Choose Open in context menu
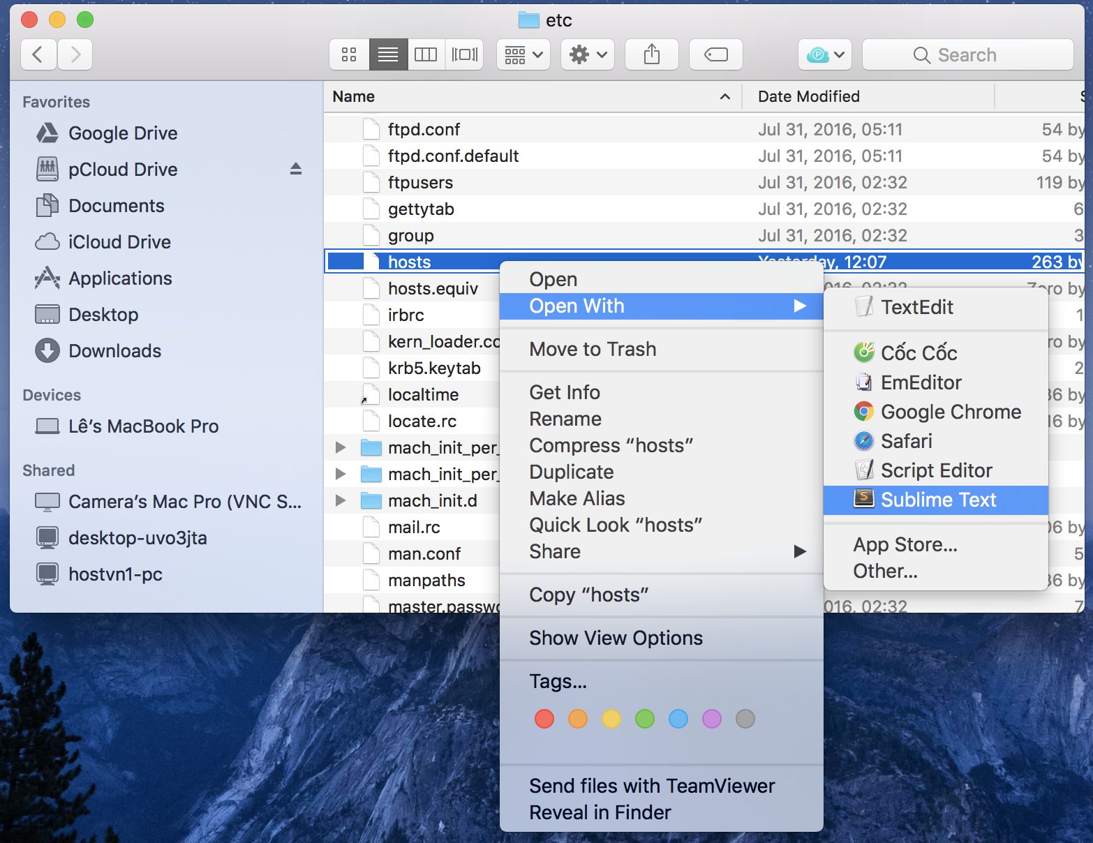 (x=662, y=279)
